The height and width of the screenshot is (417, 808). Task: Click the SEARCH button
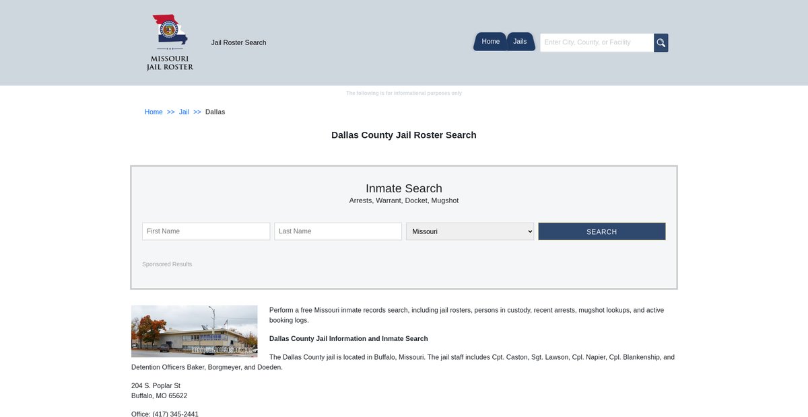[602, 231]
